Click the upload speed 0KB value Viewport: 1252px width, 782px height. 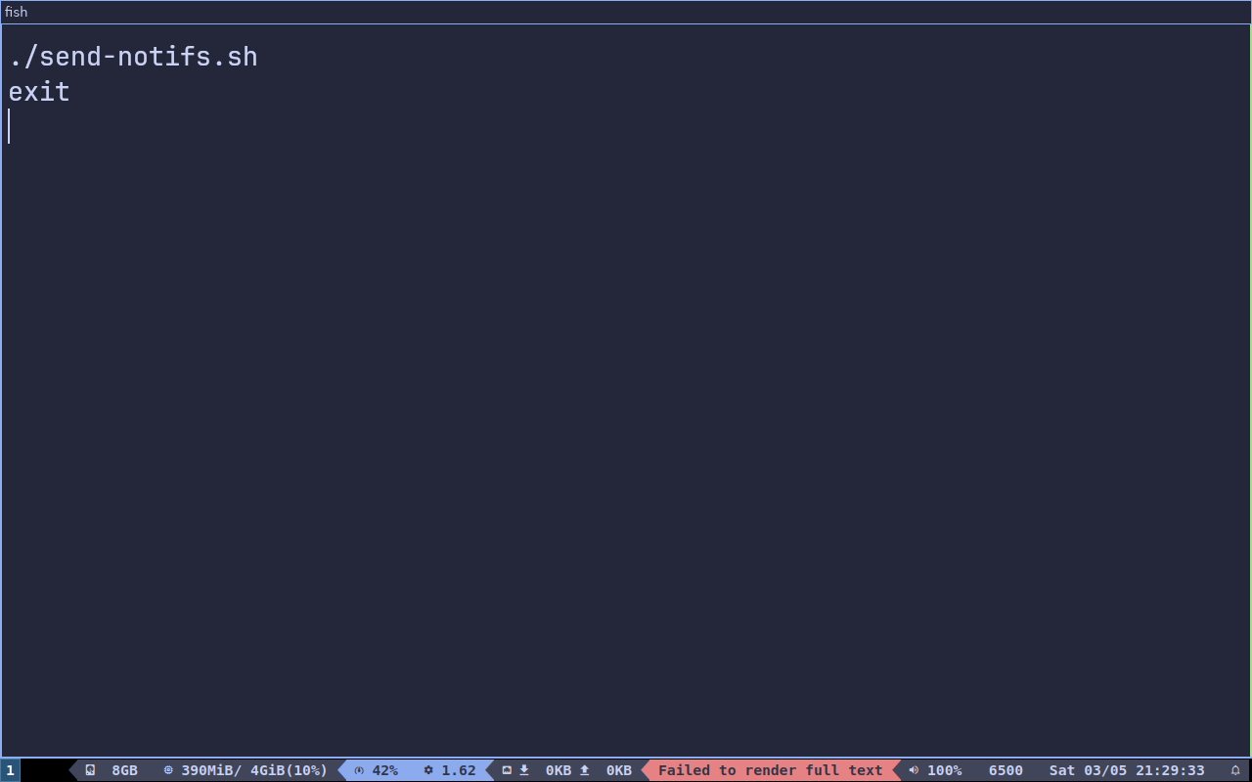coord(619,770)
